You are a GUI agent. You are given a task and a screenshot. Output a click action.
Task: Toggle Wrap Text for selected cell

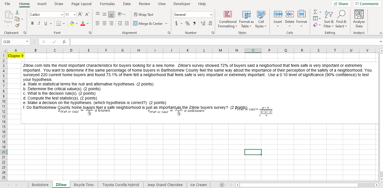(143, 14)
